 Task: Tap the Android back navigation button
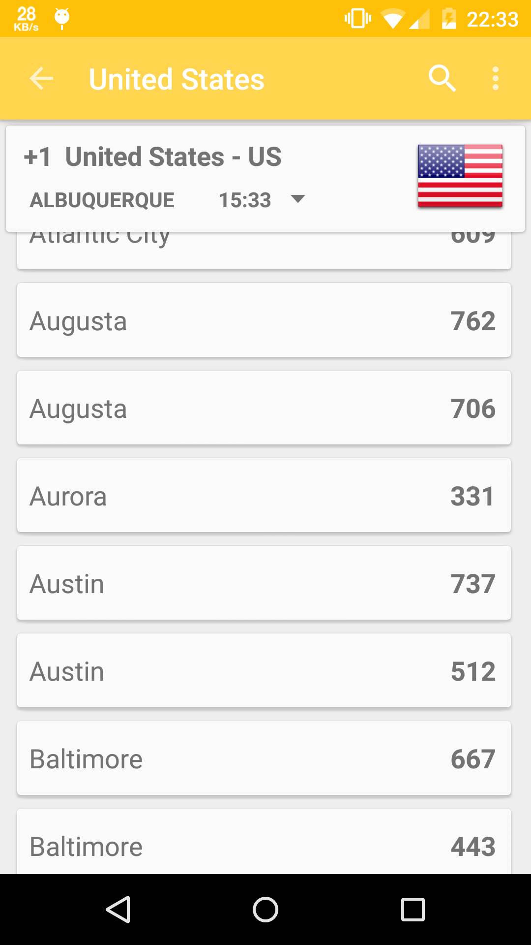pyautogui.click(x=118, y=909)
